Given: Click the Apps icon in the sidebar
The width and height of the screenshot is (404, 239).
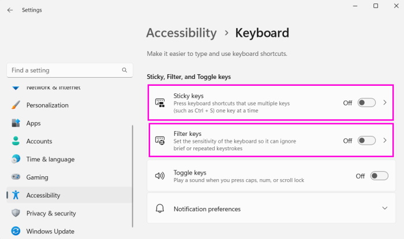Looking at the screenshot, I should [x=16, y=123].
